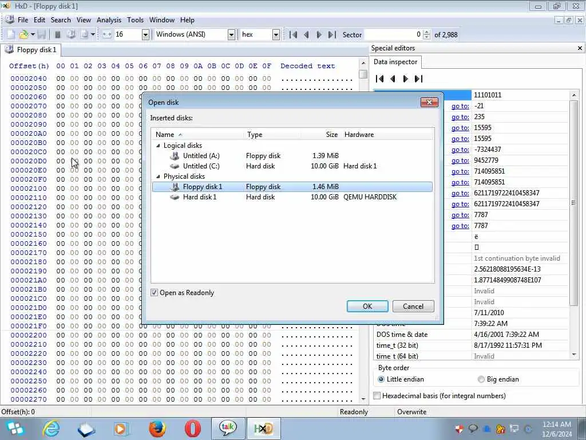Open Firefox from the taskbar
This screenshot has width=586, height=440.
pos(157,429)
